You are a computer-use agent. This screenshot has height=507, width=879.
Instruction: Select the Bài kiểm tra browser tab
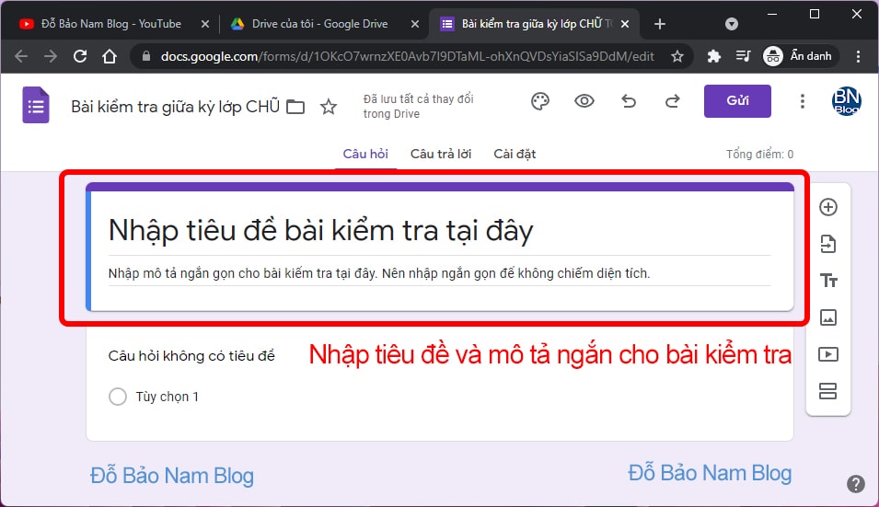click(x=536, y=24)
